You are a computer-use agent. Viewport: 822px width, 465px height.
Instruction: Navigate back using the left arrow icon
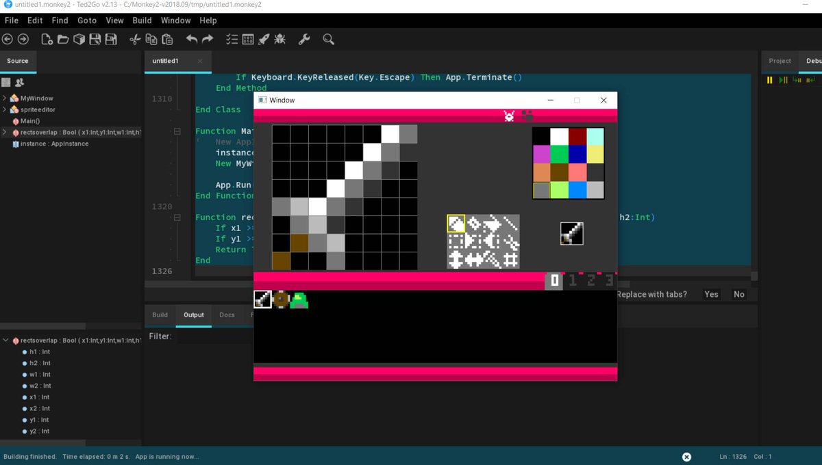coord(8,39)
